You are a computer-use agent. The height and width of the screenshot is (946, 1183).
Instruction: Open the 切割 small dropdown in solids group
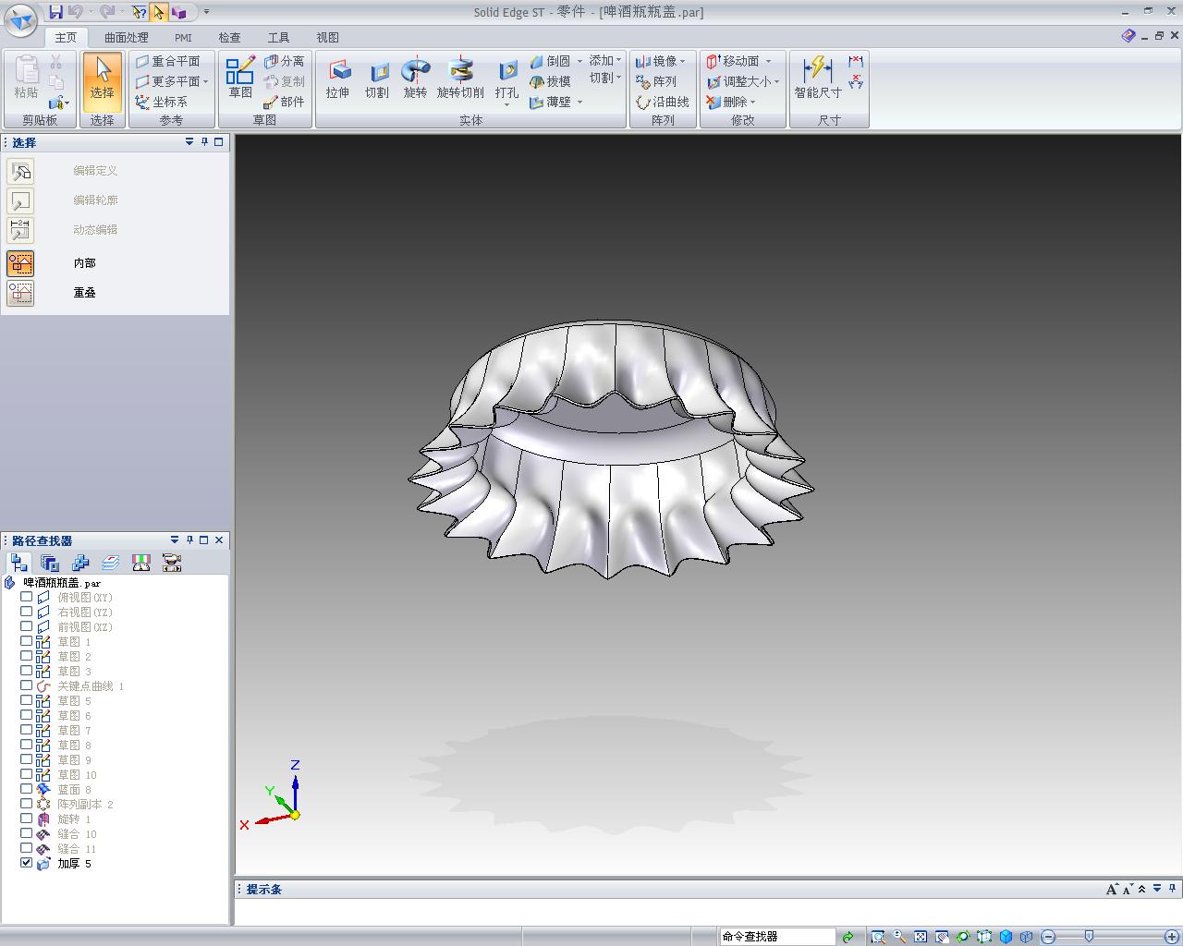[605, 79]
